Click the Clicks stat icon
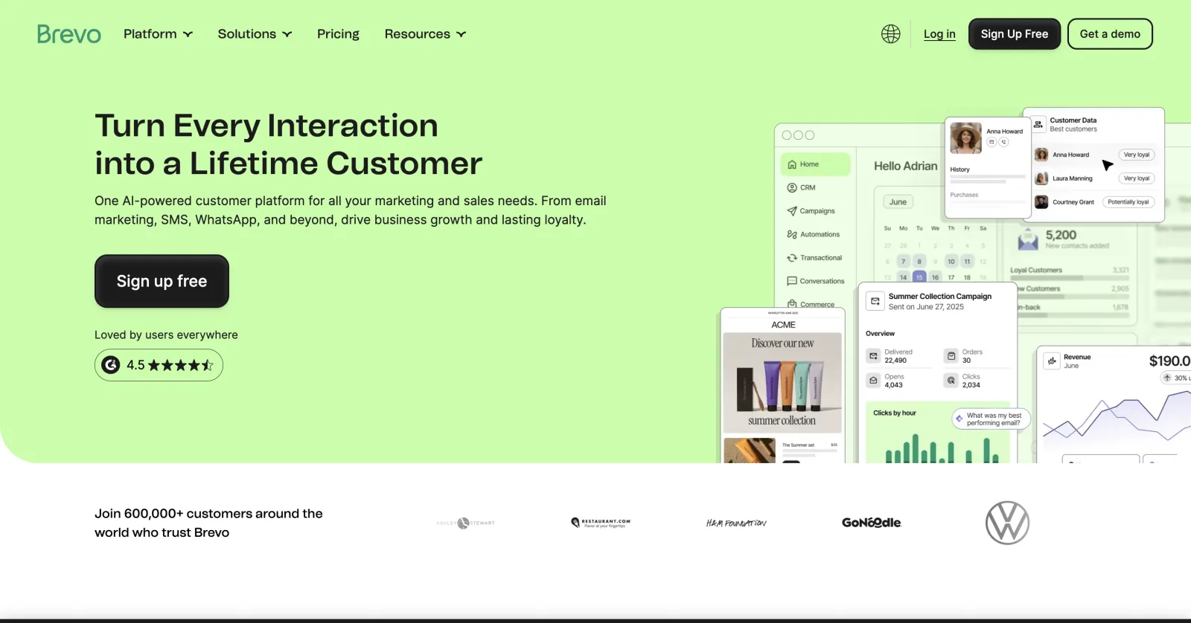Screen dimensions: 1191x623 951,381
